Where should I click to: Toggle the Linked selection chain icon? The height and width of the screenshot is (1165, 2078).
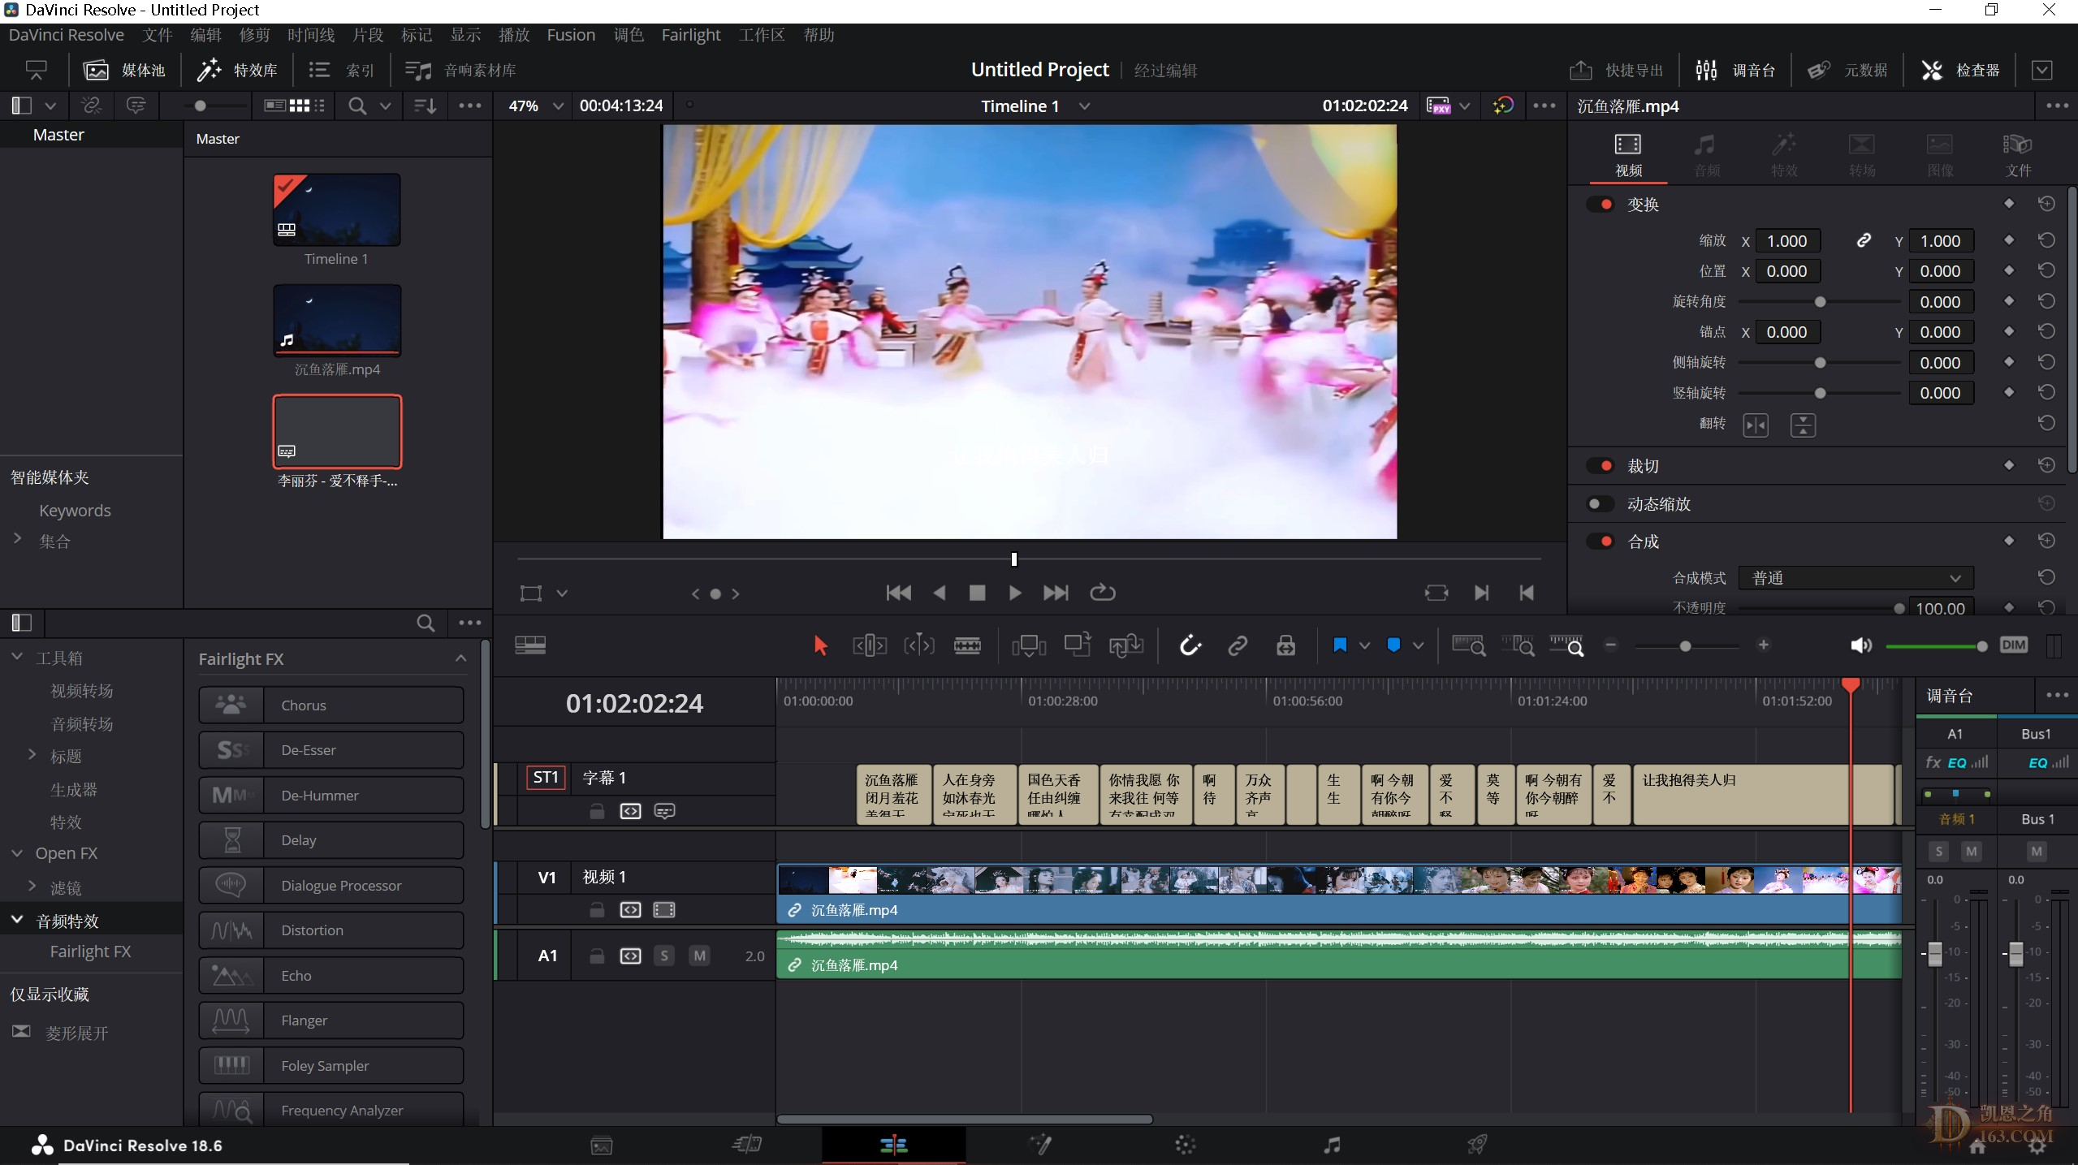[x=1238, y=646]
